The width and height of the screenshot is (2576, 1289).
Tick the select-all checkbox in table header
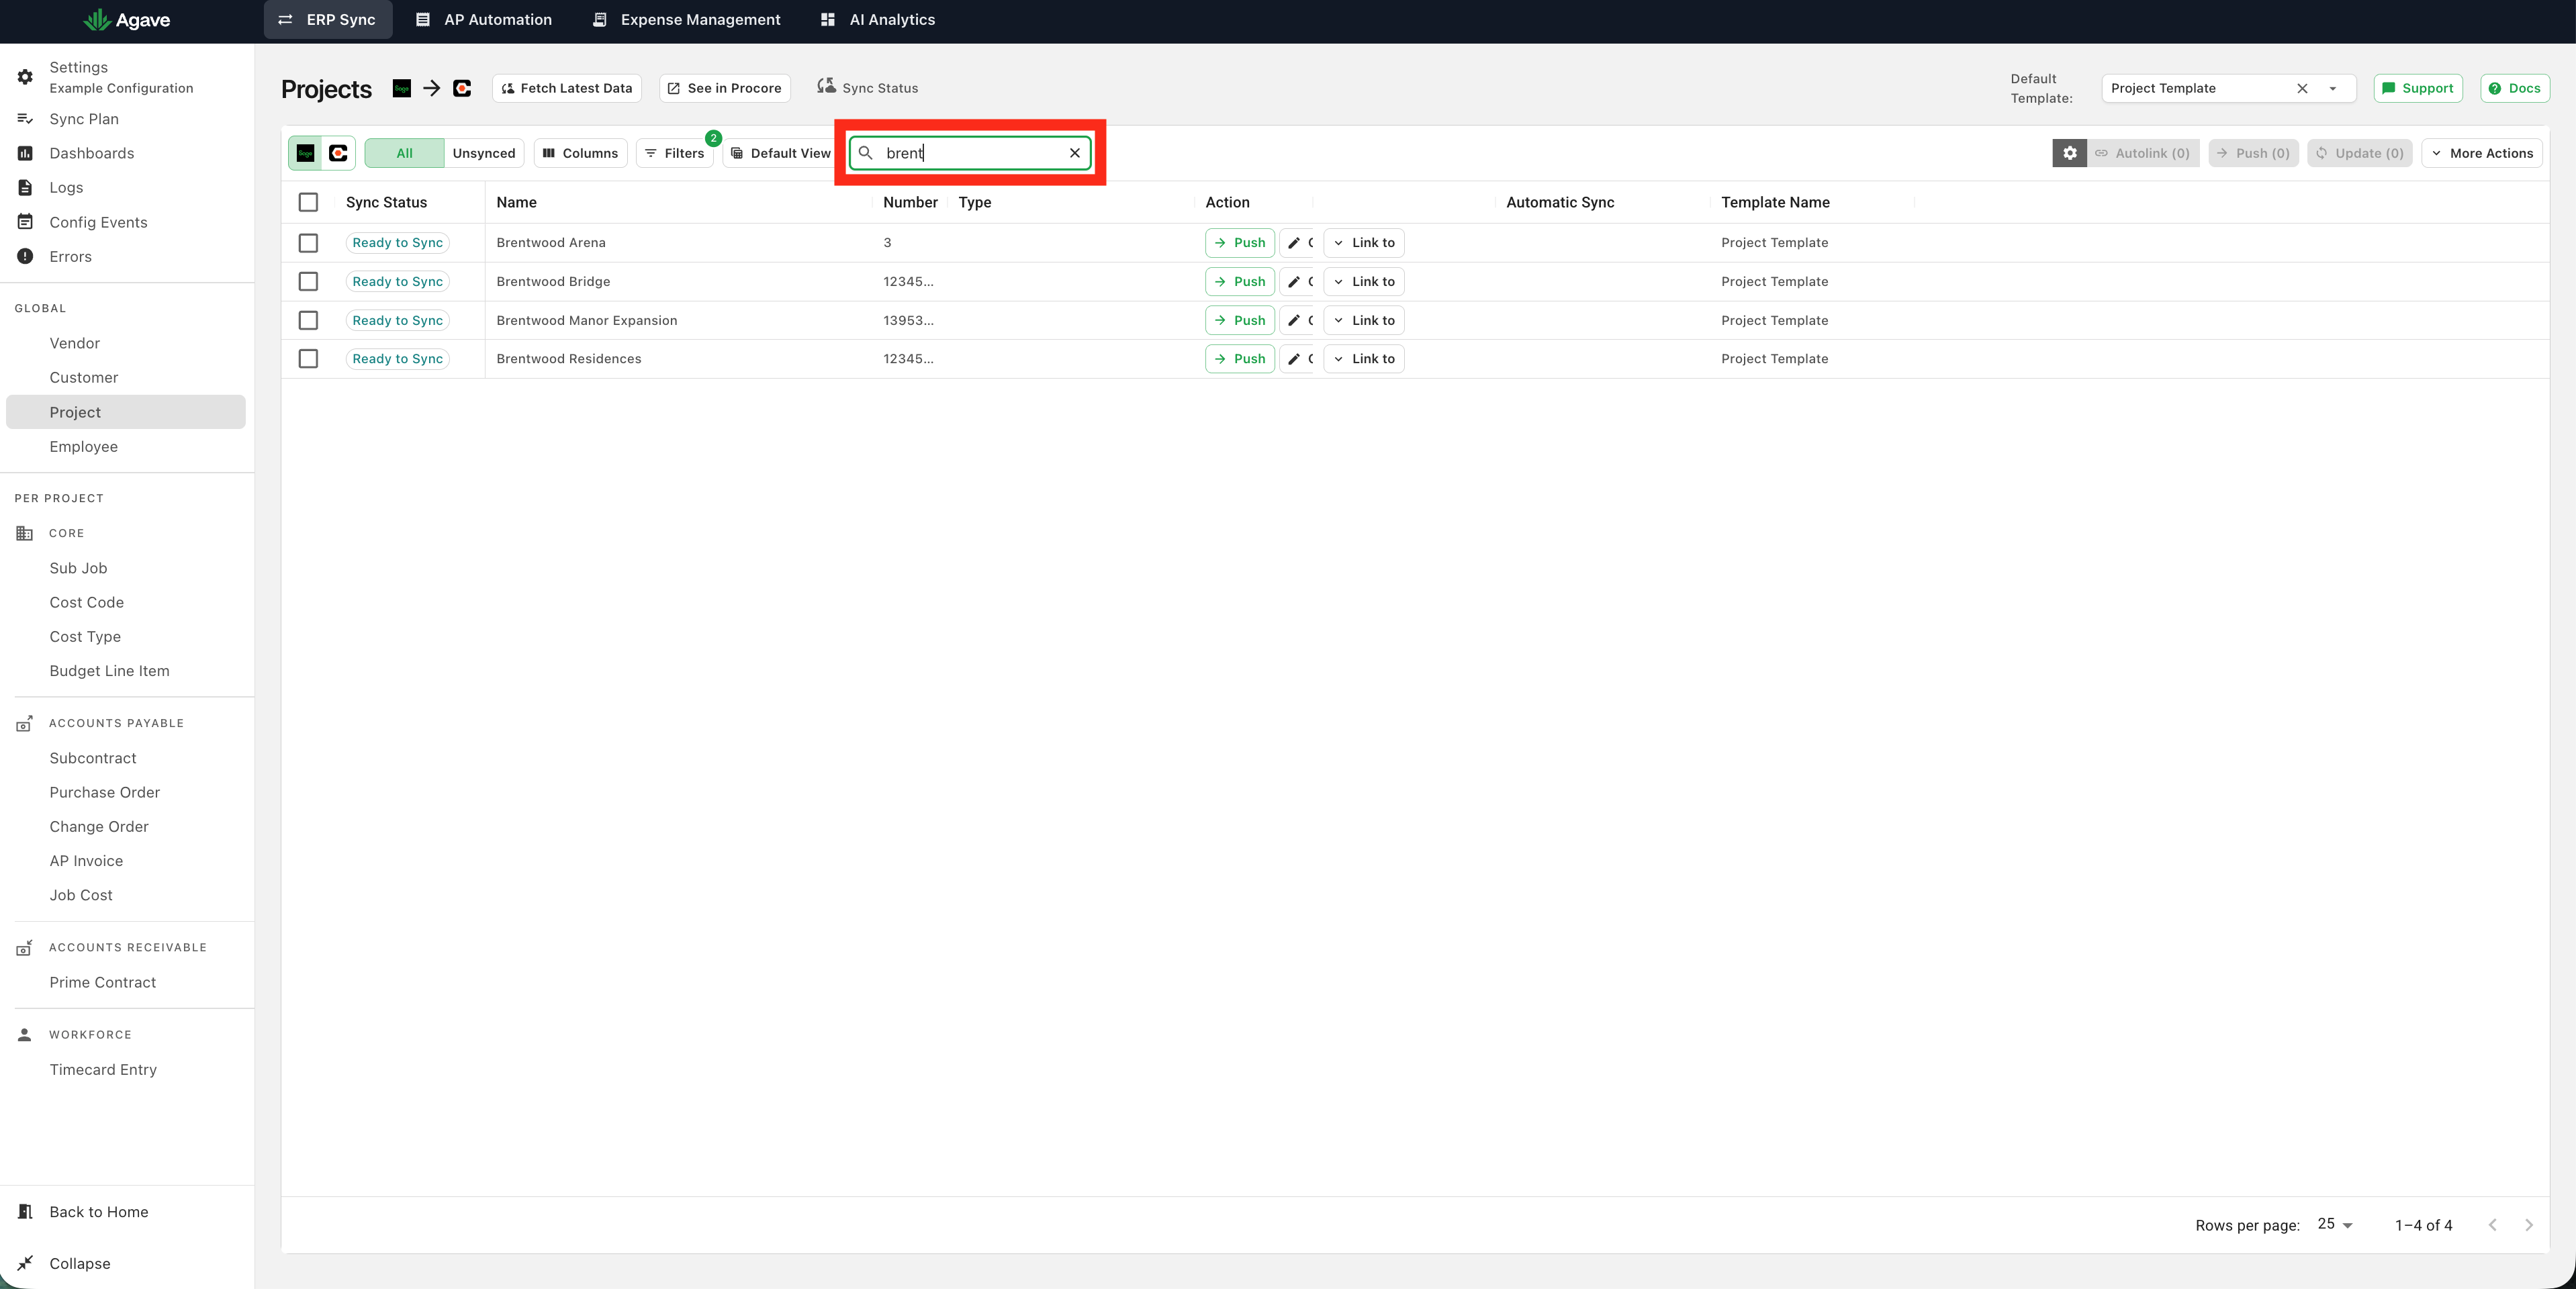point(308,202)
